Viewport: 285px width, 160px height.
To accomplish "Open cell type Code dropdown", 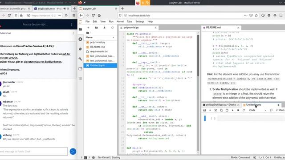I will (257, 110).
